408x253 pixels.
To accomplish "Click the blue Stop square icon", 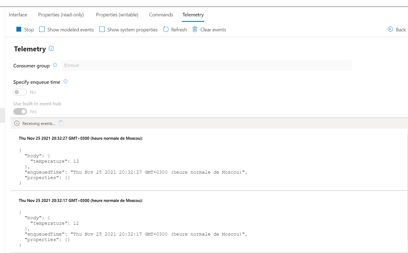I will coord(19,29).
